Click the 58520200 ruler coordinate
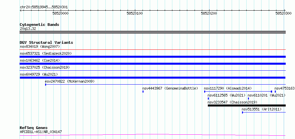295x139 pixels. coord(209,13)
